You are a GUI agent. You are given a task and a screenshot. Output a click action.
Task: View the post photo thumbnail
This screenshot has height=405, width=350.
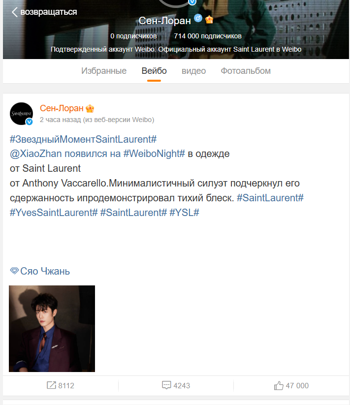[52, 329]
